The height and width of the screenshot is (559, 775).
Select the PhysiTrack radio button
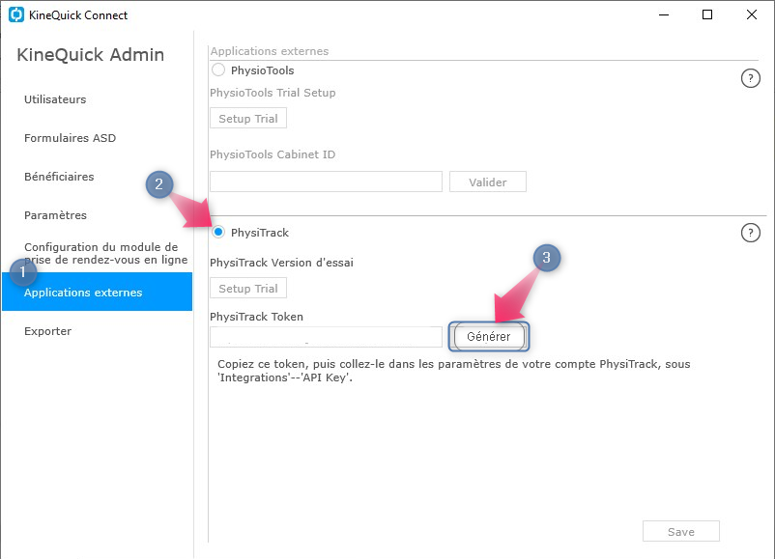pyautogui.click(x=218, y=232)
